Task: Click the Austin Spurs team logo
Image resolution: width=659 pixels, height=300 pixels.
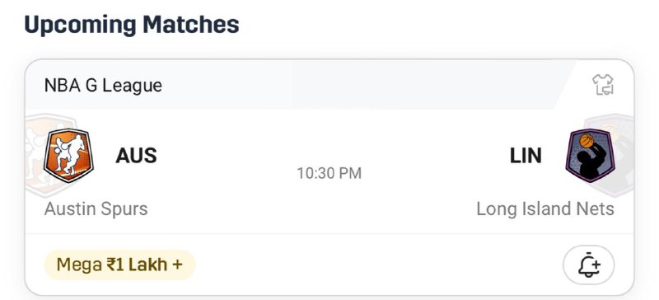Action: [68, 156]
